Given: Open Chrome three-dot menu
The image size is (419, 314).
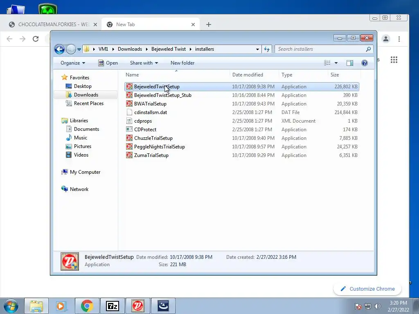Looking at the screenshot, I should coord(399,39).
